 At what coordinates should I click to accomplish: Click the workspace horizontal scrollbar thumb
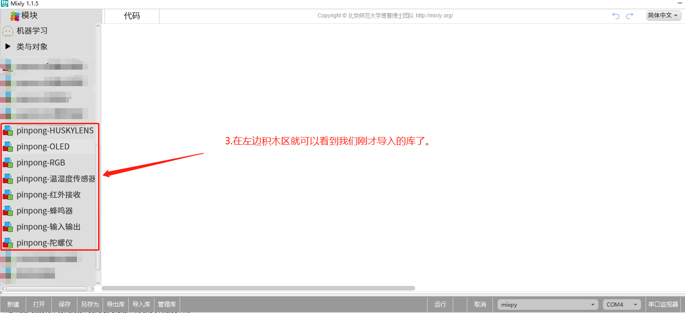coord(258,288)
